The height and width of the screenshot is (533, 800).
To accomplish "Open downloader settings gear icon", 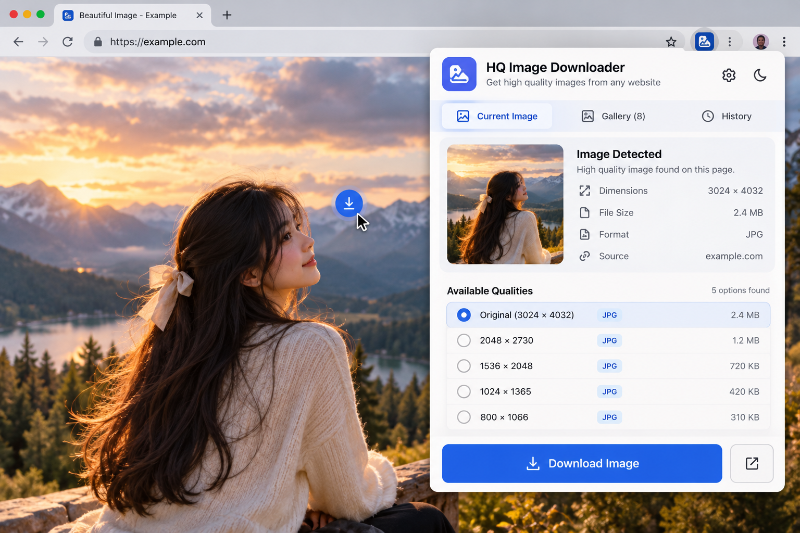I will coord(729,75).
